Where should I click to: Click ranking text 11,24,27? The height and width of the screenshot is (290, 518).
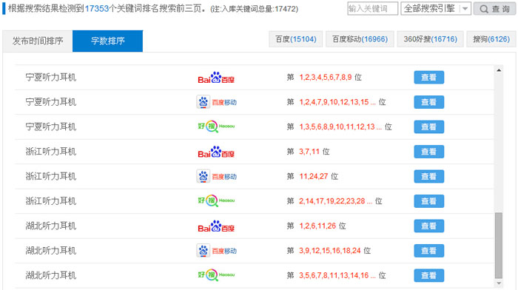coord(314,176)
